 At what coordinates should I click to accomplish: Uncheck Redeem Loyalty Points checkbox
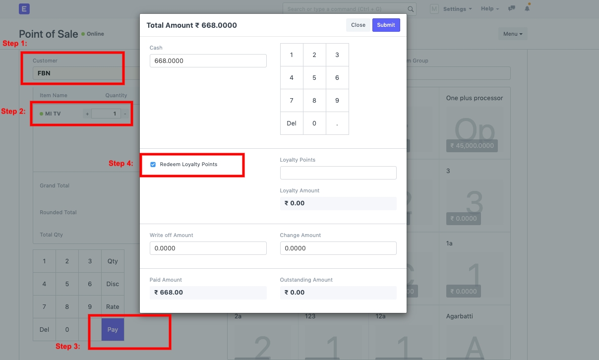click(x=153, y=165)
